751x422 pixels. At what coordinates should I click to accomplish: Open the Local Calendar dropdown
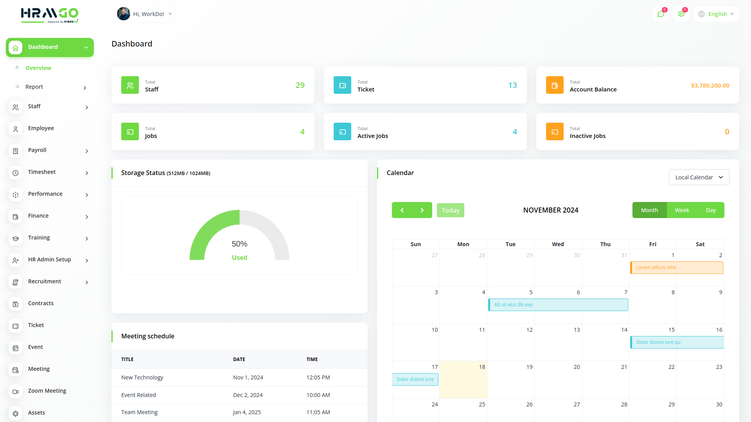pos(699,177)
